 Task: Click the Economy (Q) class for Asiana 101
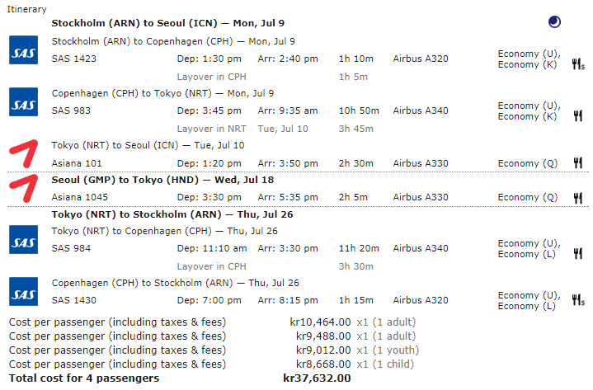coord(528,162)
